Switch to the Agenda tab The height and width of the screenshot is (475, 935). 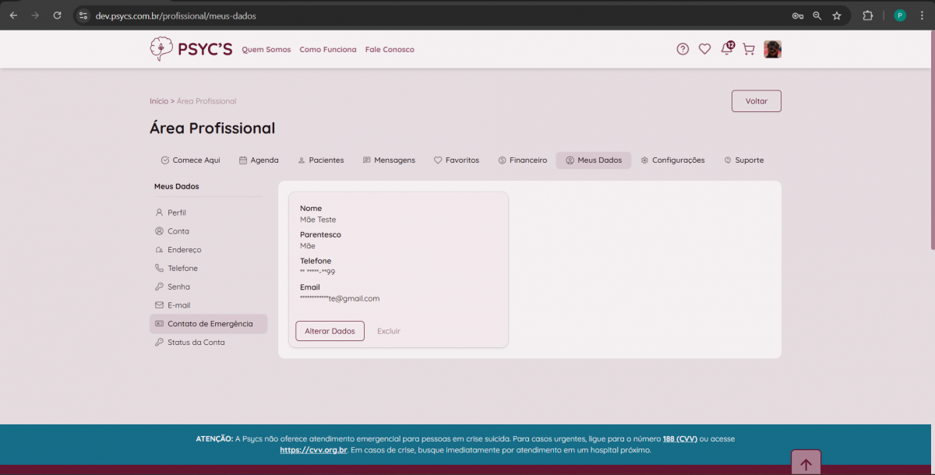tap(259, 160)
